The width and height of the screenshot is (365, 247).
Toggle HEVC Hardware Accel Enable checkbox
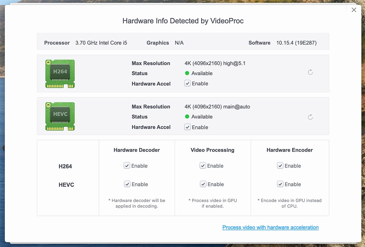188,127
